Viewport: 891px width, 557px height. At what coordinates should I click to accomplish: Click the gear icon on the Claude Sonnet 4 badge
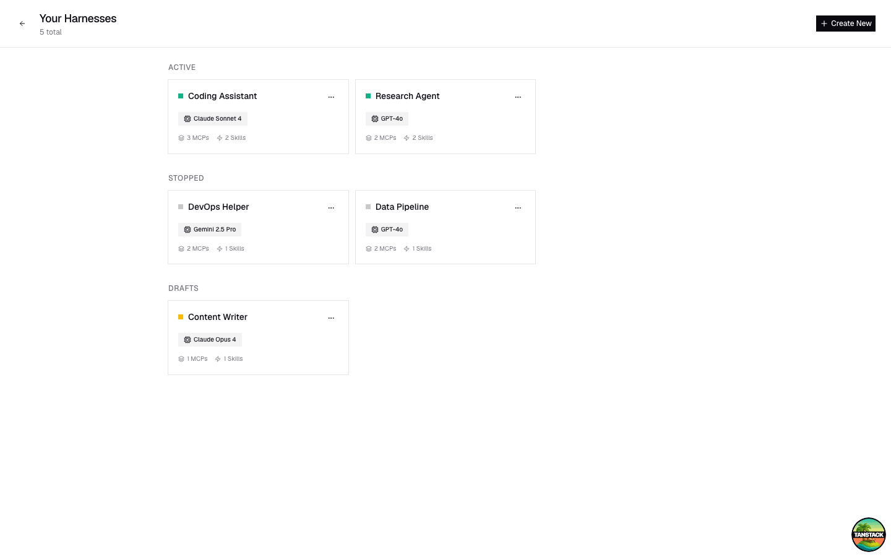click(x=187, y=118)
